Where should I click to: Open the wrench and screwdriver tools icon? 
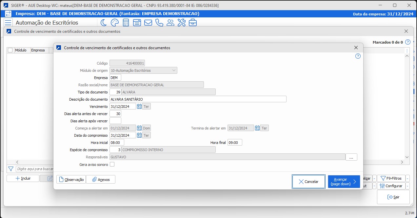pyautogui.click(x=181, y=23)
